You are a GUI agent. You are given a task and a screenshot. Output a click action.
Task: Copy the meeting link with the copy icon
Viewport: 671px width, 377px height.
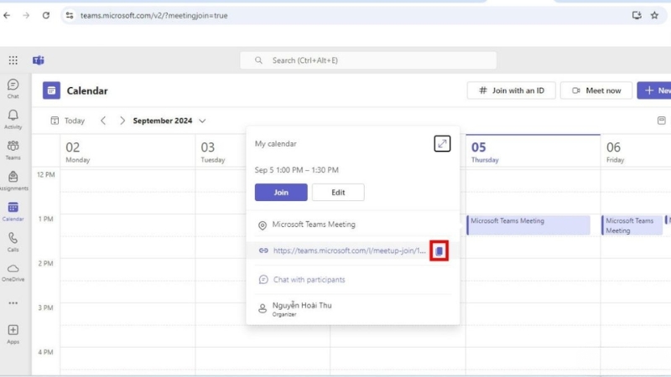pos(440,250)
